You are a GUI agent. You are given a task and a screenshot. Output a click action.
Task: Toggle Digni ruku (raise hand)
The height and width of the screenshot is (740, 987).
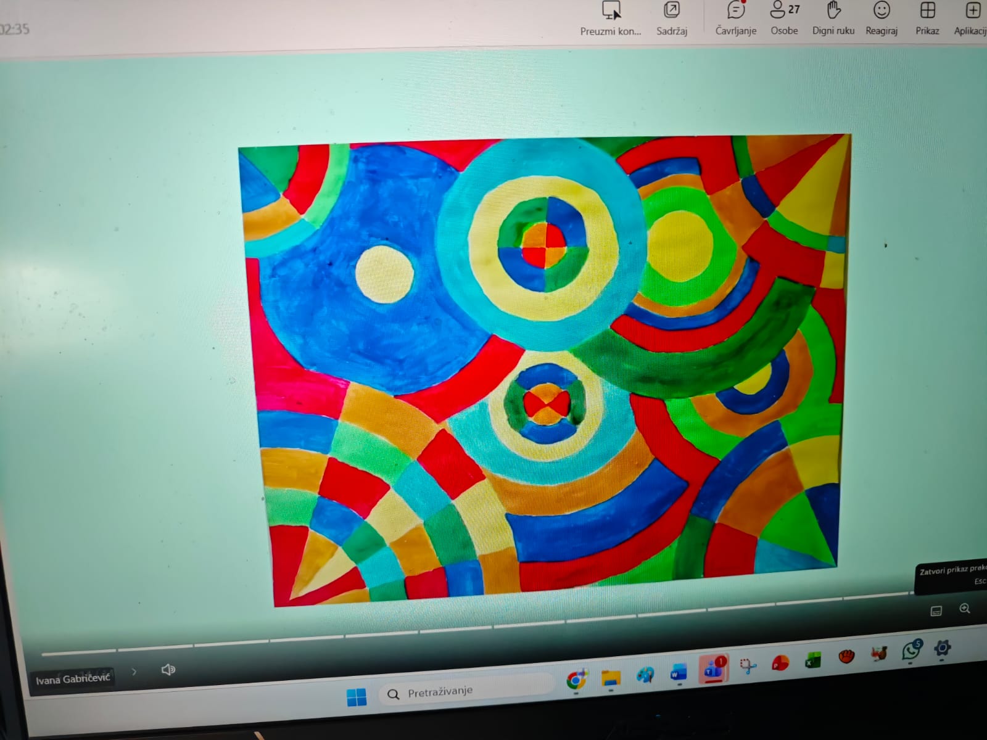(833, 11)
